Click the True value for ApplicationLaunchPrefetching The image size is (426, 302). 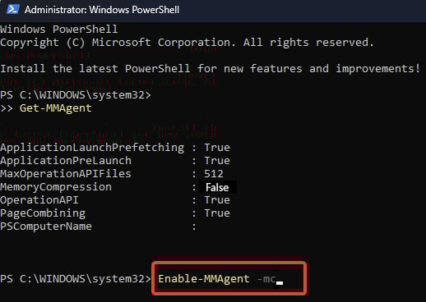click(217, 148)
